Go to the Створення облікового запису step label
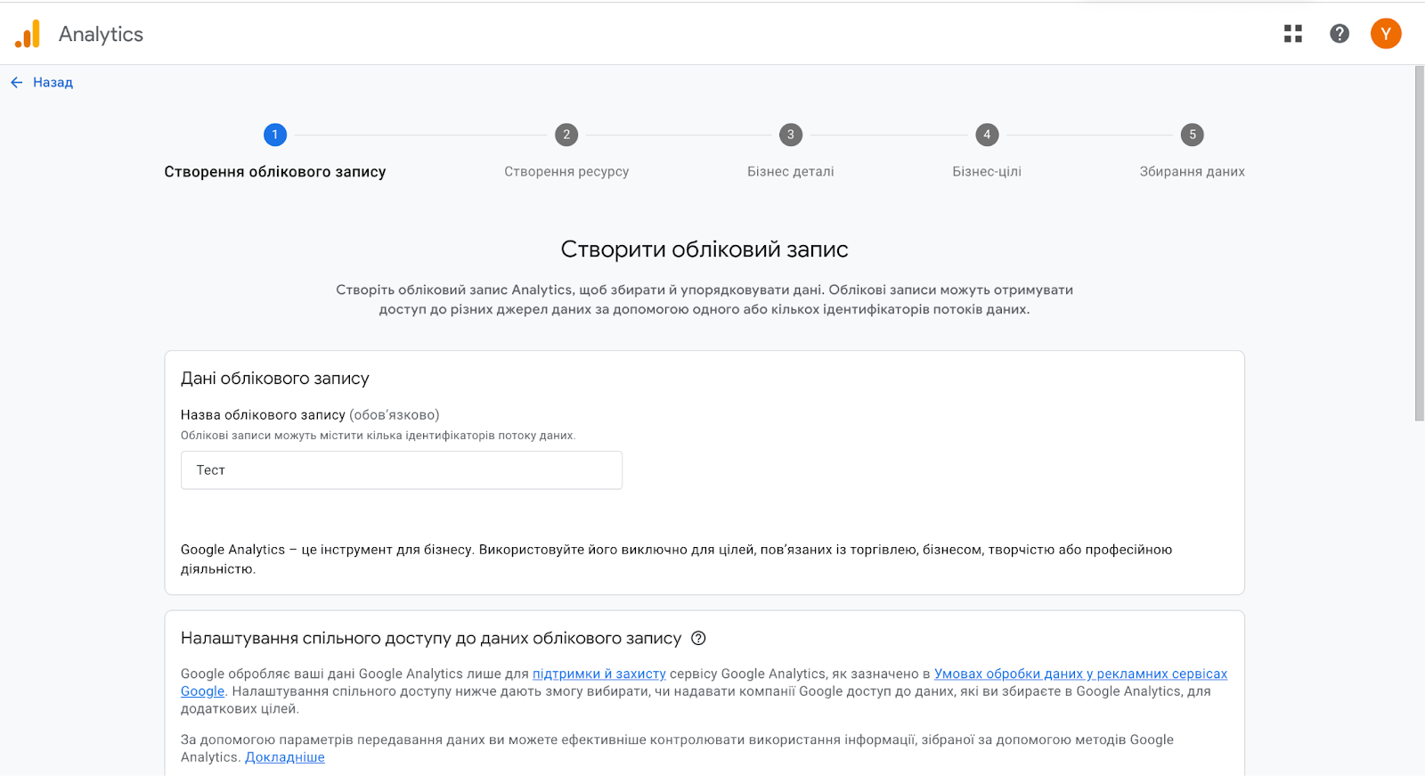 pyautogui.click(x=275, y=172)
